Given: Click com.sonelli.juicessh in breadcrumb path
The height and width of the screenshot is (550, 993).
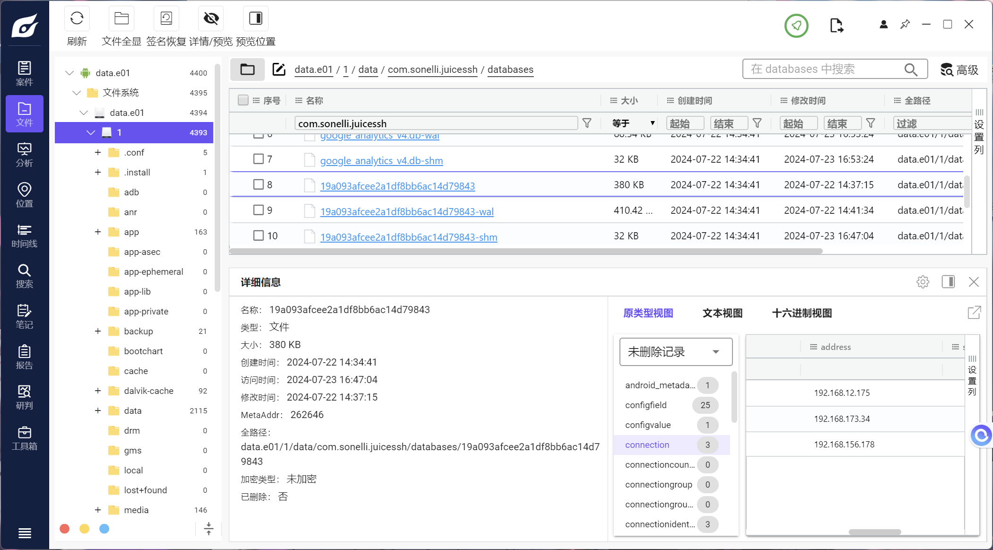Looking at the screenshot, I should click(432, 70).
